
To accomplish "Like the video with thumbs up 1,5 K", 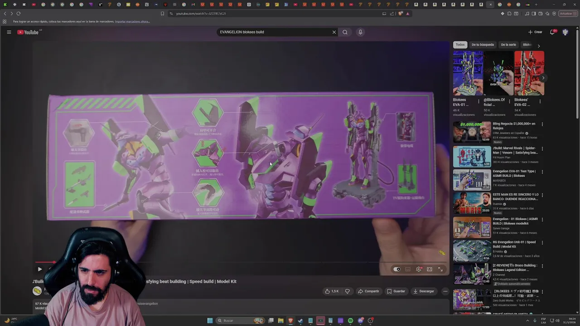I will tap(332, 291).
